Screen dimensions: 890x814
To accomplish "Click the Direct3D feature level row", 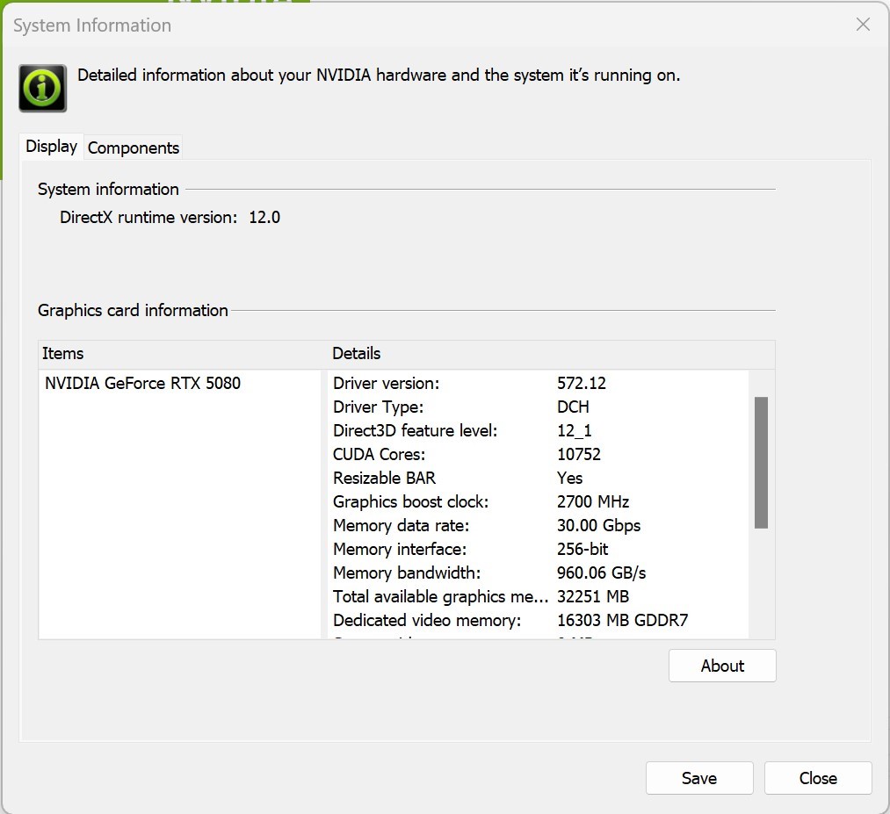I will (538, 430).
